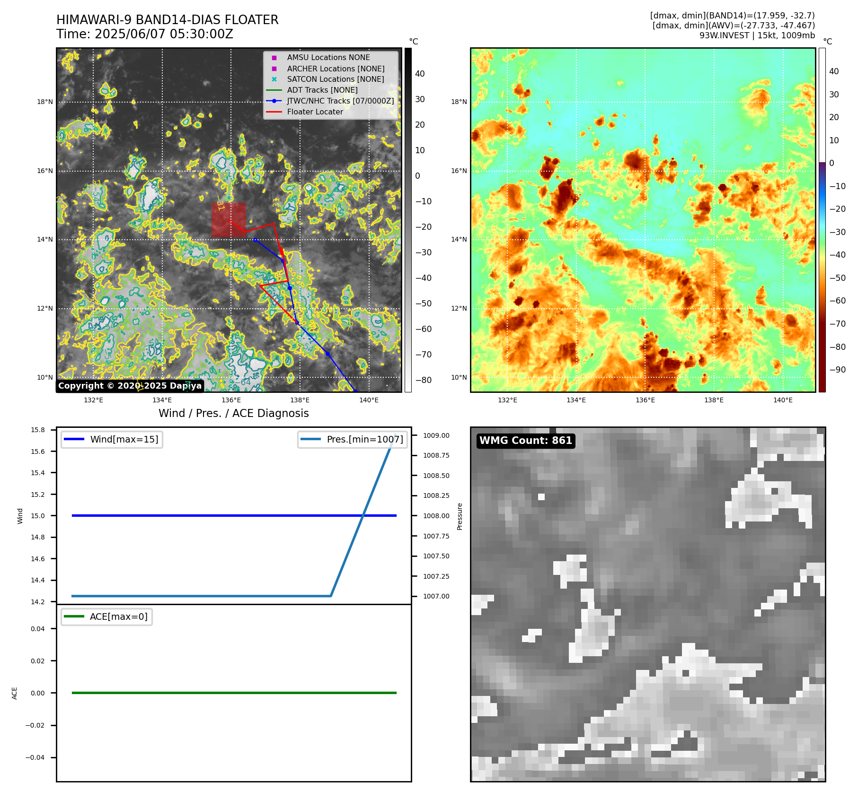Click the flat blue wind line in chart

click(x=234, y=515)
